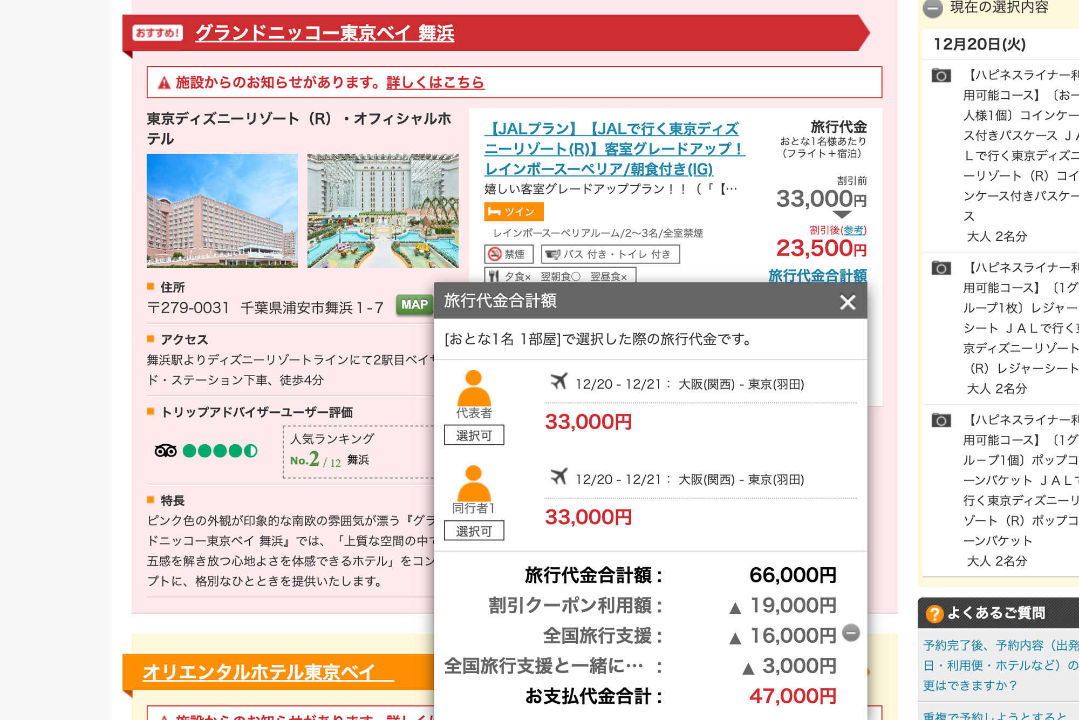Click the 23,500円 discounted price
The height and width of the screenshot is (720, 1079).
coord(821,249)
